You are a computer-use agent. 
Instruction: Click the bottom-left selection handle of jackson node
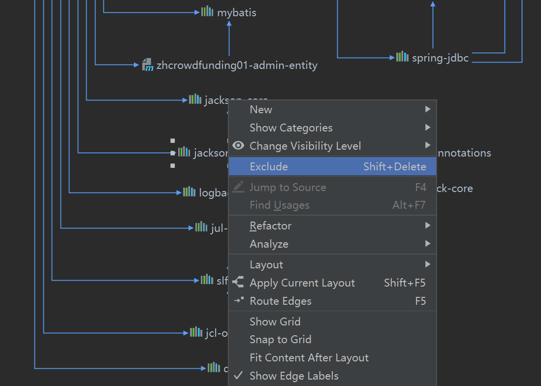click(172, 166)
